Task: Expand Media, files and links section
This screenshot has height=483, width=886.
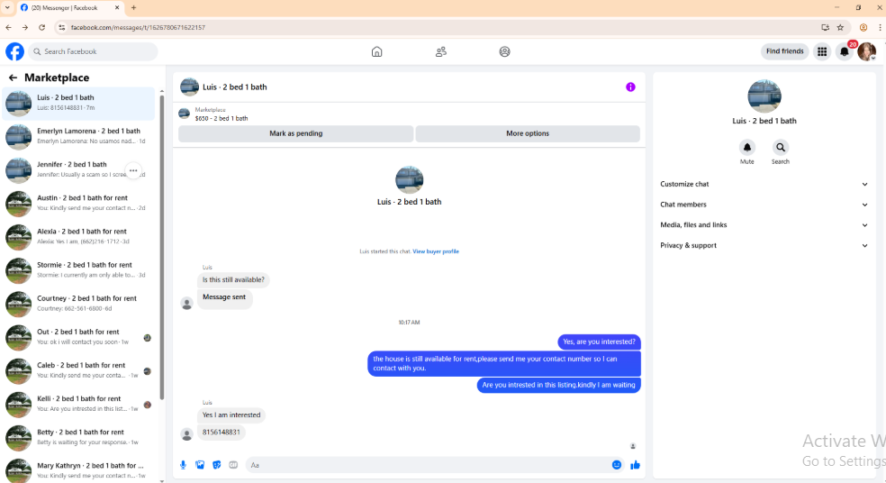Action: [764, 225]
